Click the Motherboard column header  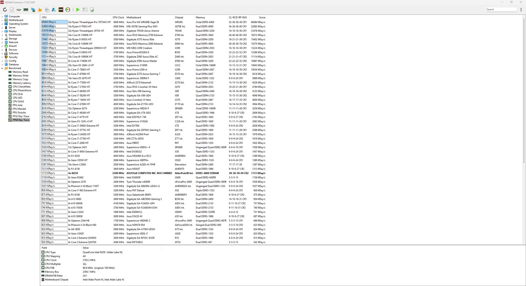pos(149,17)
